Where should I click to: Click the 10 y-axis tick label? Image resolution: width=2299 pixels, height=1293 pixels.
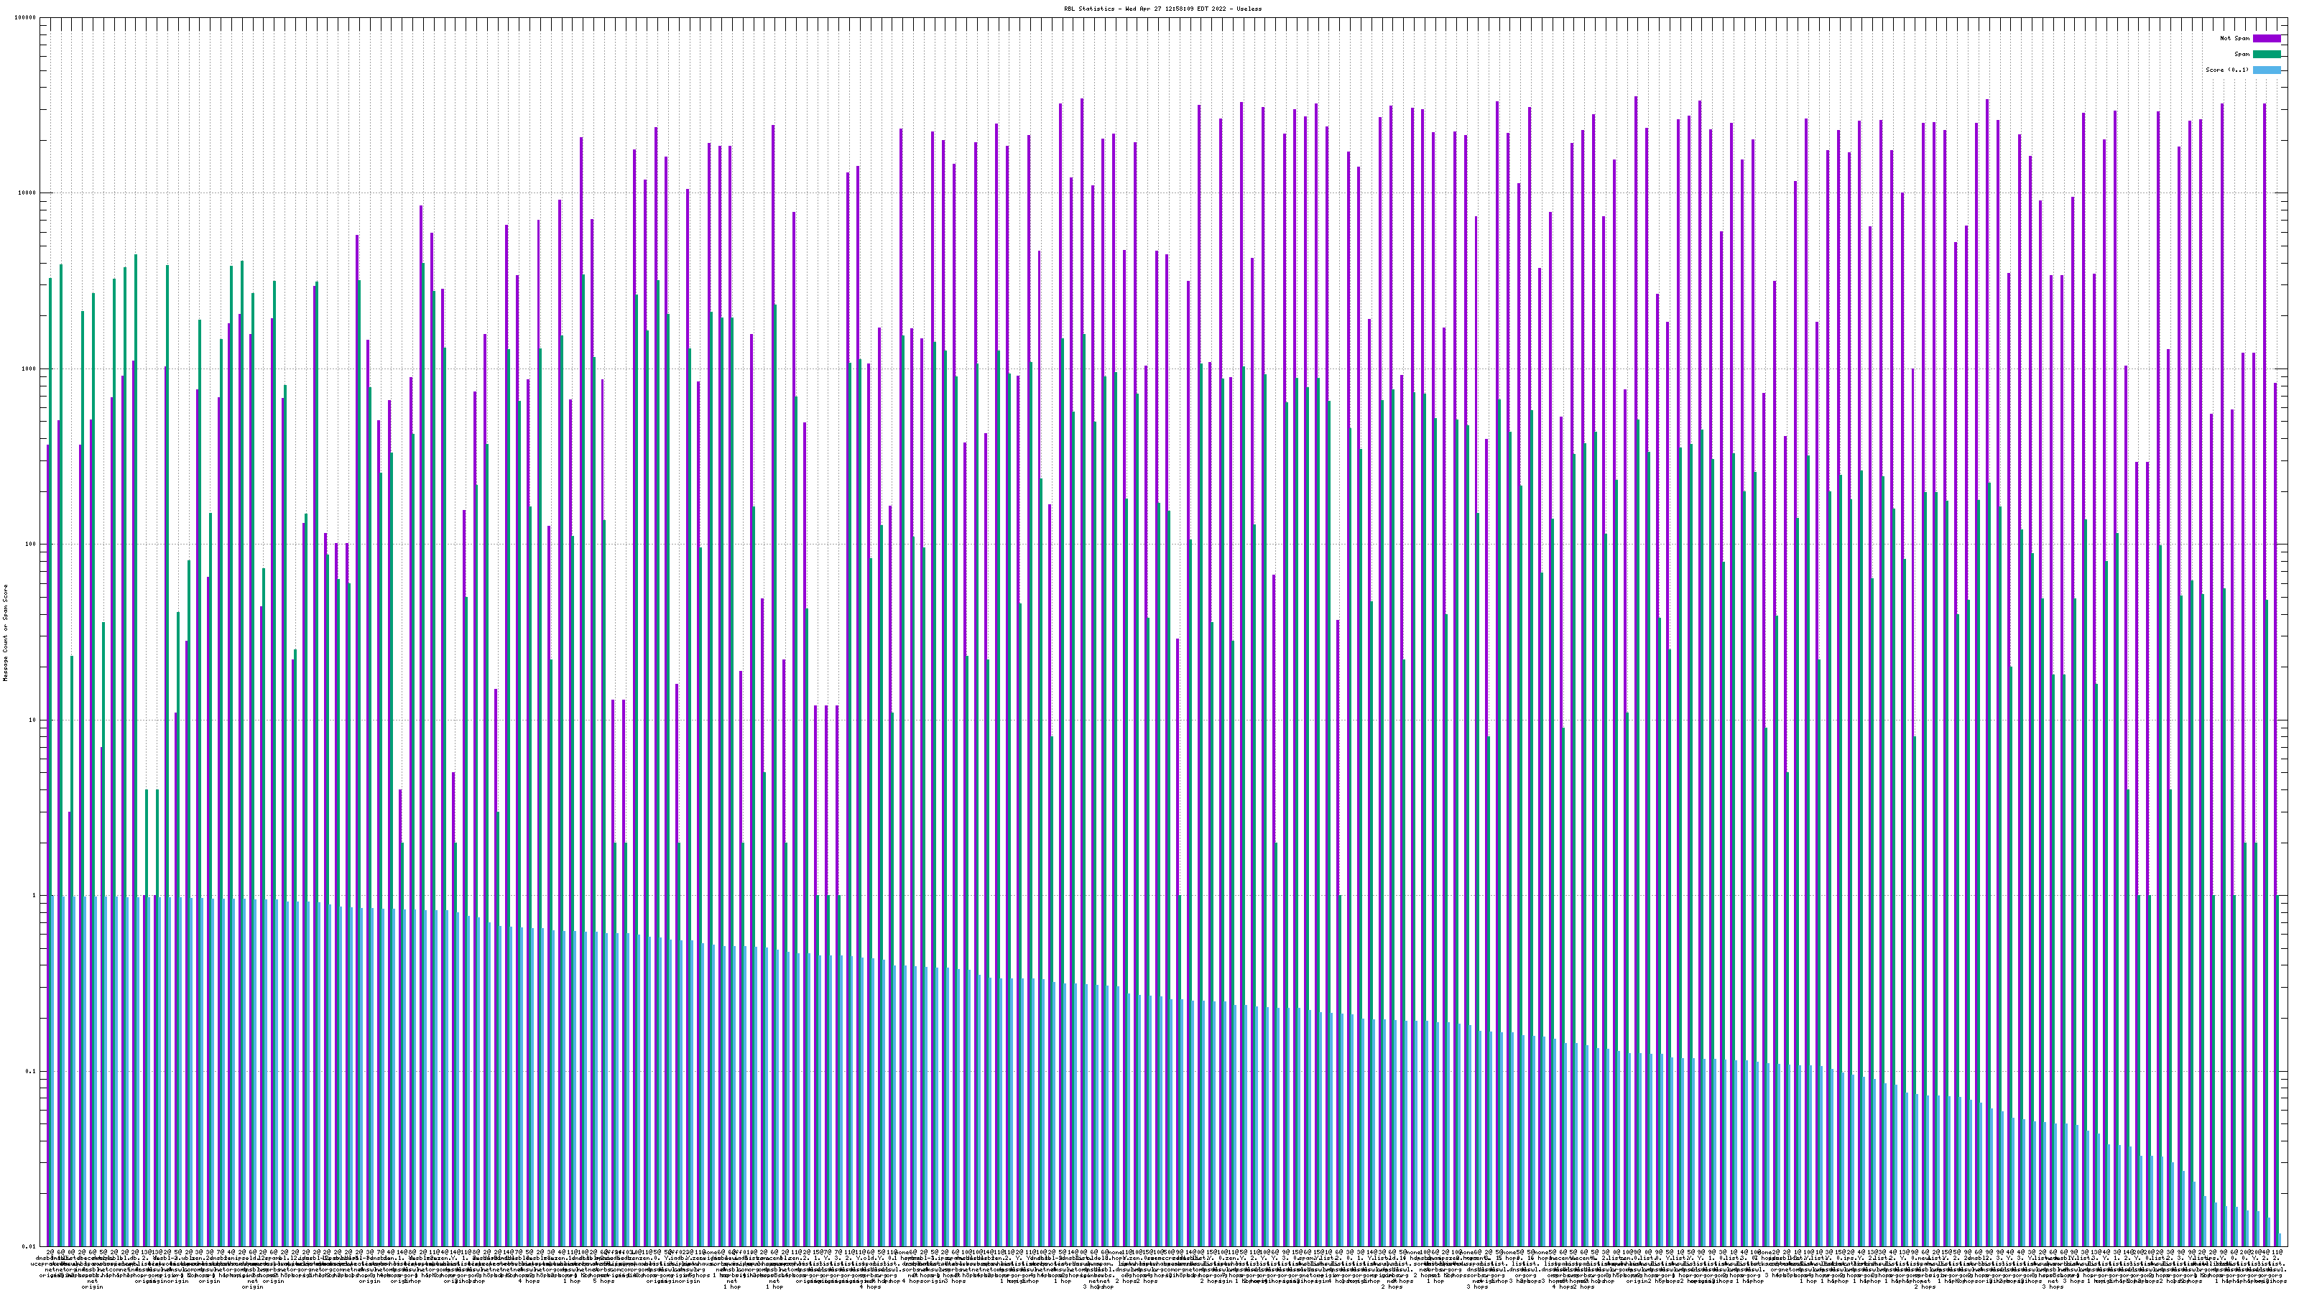coord(33,720)
